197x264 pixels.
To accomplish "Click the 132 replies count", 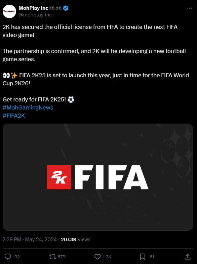I will (16, 257).
